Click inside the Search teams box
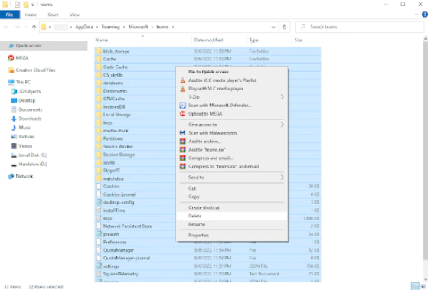Screen dimensions: 428x290 360,27
